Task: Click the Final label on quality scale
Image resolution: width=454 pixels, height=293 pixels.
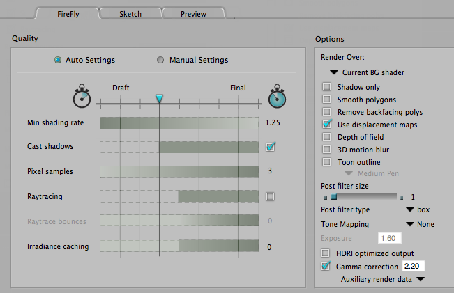Action: [238, 88]
